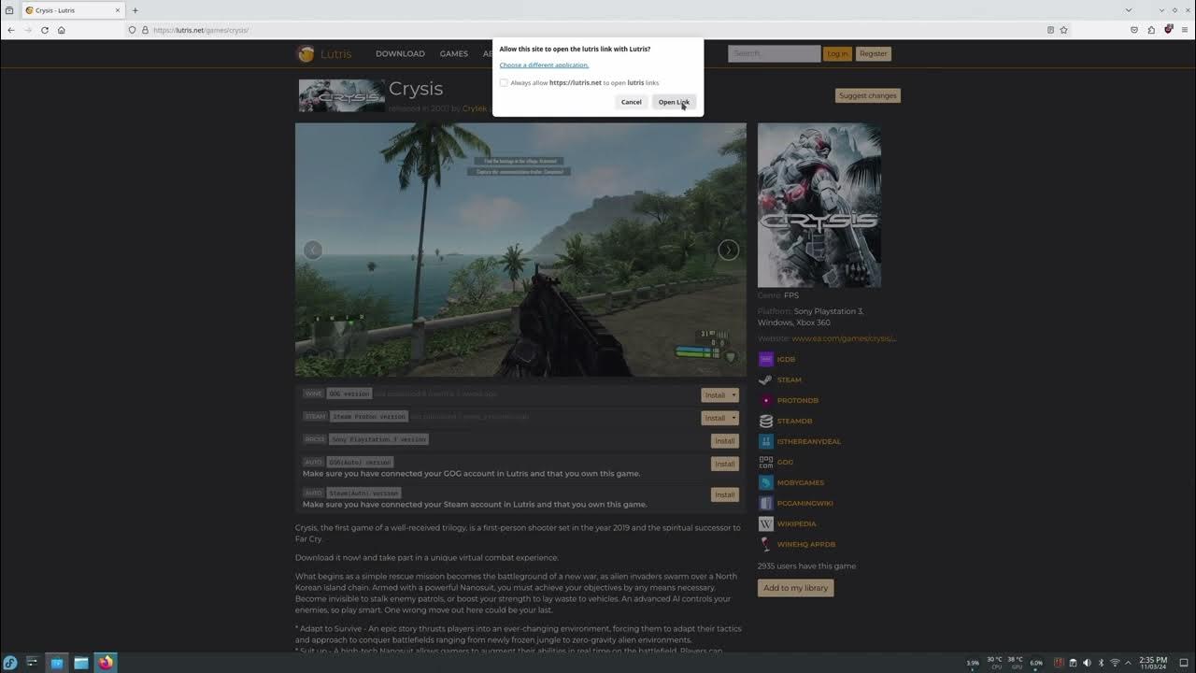Click Add to my library button
This screenshot has width=1196, height=673.
coord(795,588)
